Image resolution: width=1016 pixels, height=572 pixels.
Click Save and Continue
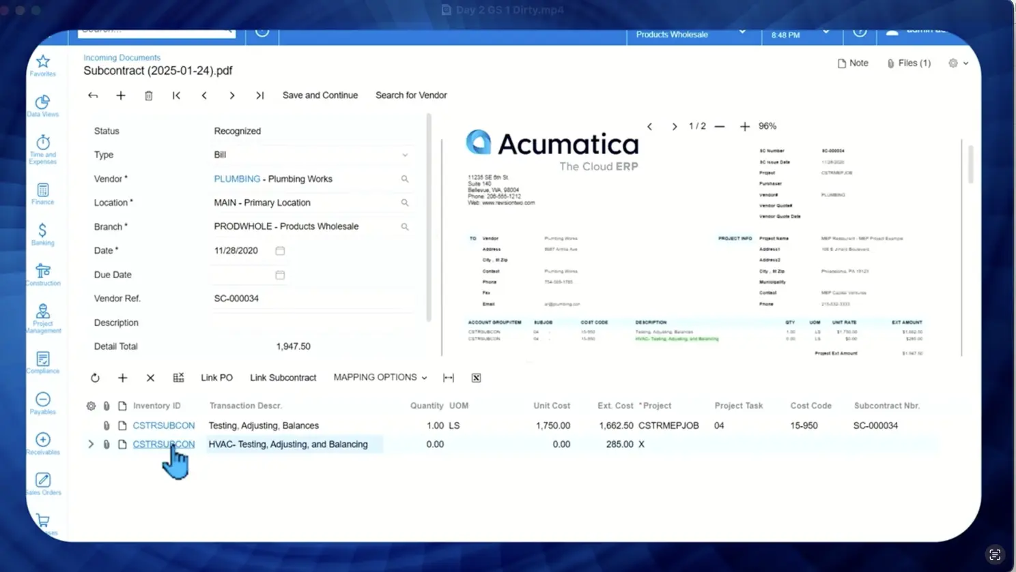click(x=320, y=95)
